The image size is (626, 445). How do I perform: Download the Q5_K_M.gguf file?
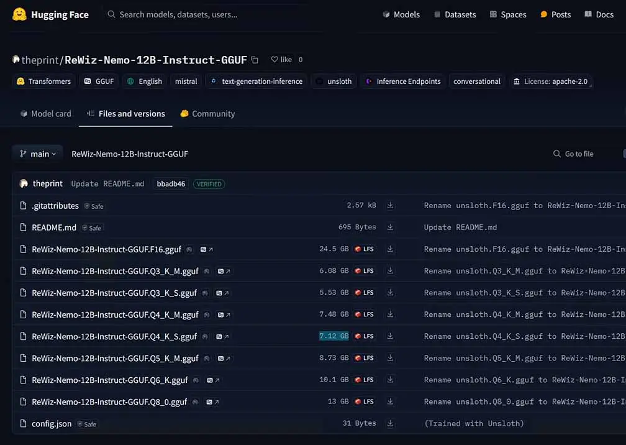tap(390, 358)
